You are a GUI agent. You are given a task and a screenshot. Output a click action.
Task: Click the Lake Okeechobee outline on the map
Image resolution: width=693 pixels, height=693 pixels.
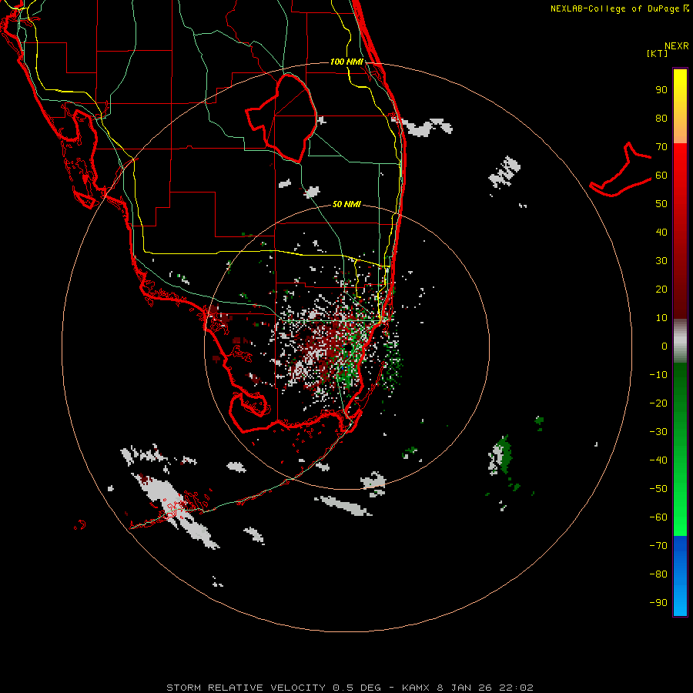tap(282, 118)
